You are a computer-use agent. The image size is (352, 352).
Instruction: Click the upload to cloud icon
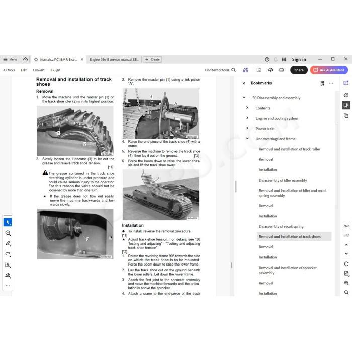point(270,70)
